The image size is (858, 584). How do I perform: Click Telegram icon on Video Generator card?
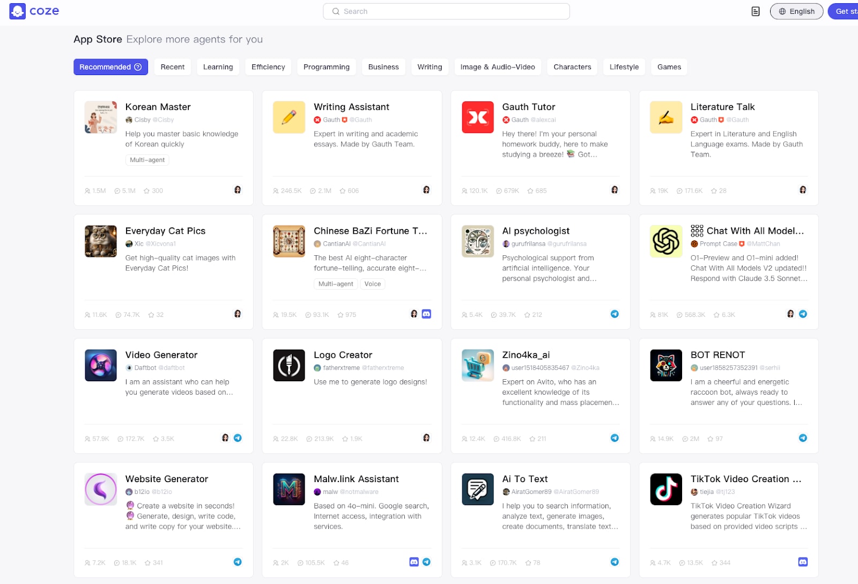(238, 438)
